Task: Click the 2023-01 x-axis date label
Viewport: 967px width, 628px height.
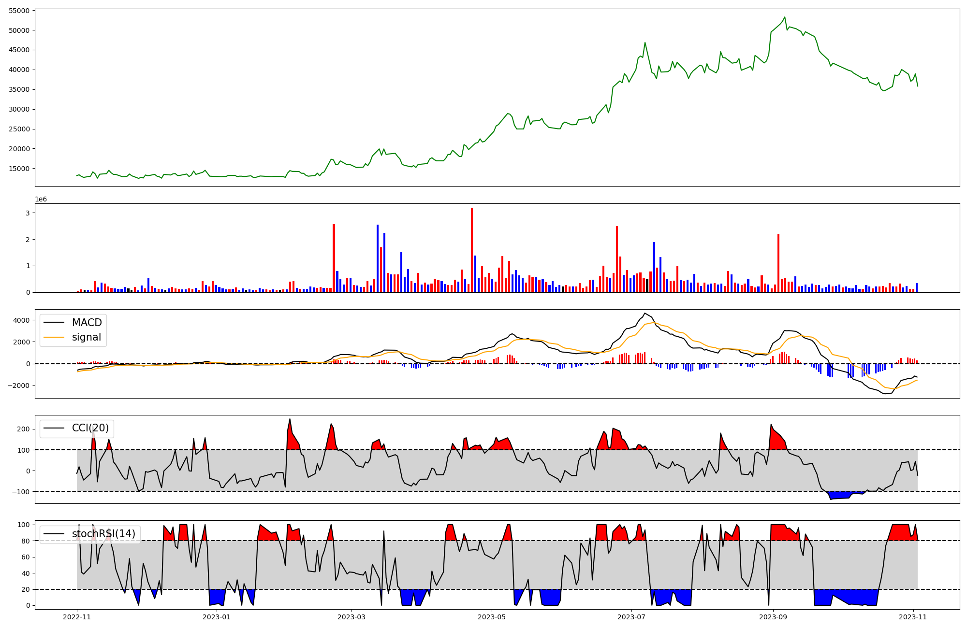Action: tap(217, 617)
